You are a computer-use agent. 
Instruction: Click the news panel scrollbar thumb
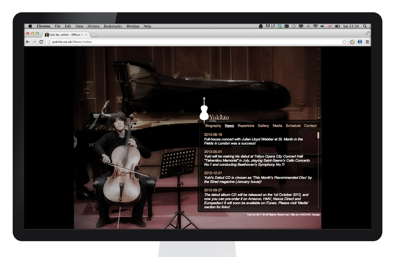pos(318,135)
